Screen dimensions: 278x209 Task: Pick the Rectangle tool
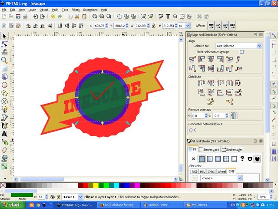[4, 69]
